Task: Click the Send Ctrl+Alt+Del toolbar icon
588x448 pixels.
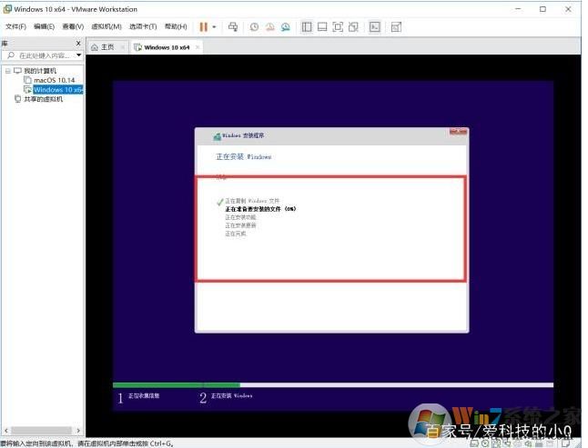Action: pos(233,27)
